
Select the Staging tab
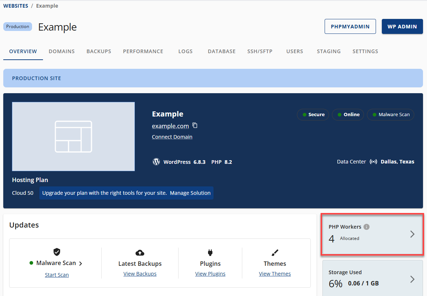pyautogui.click(x=329, y=51)
